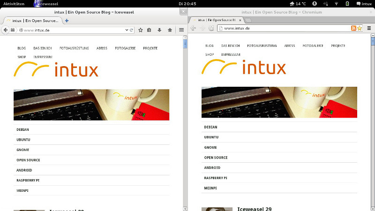The height and width of the screenshot is (211, 375).
Task: Click header banner image in Iceweasel
Action: [x=91, y=105]
